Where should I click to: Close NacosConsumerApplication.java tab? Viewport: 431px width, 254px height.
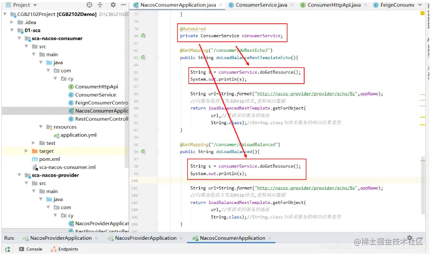[x=220, y=5]
